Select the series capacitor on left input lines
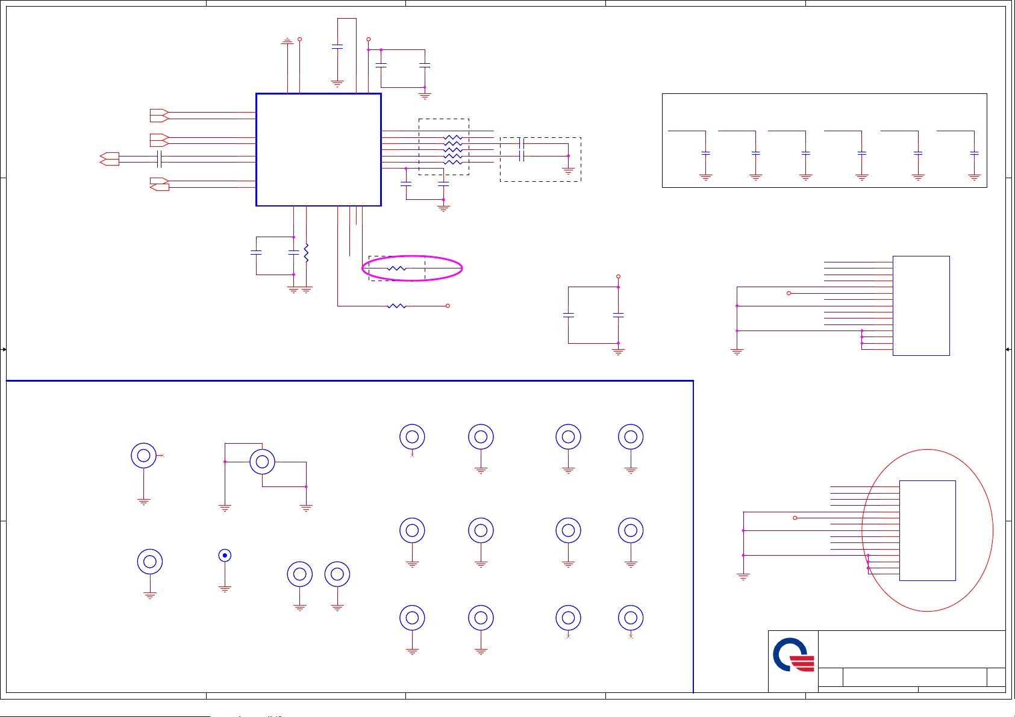The width and height of the screenshot is (1015, 717). click(159, 159)
